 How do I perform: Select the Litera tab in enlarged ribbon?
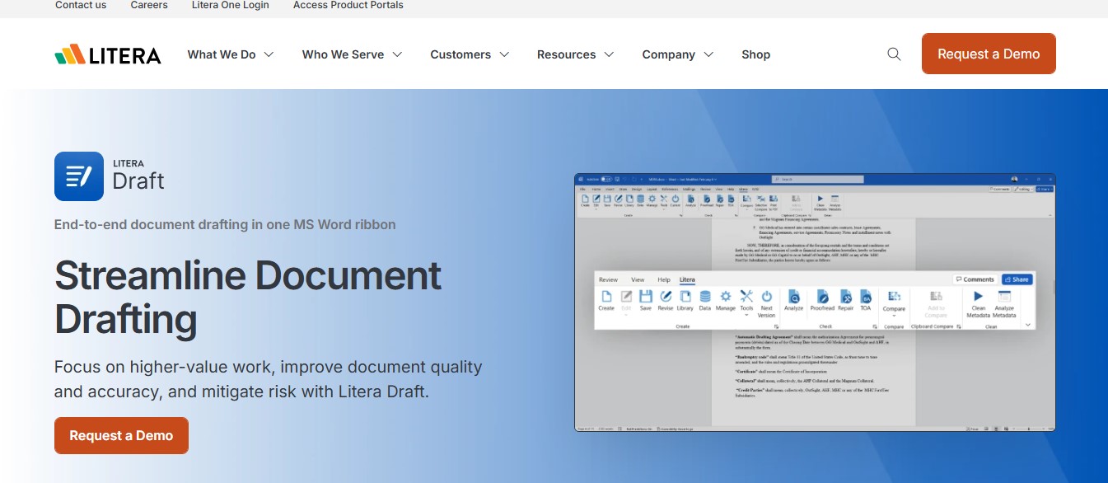click(x=686, y=279)
